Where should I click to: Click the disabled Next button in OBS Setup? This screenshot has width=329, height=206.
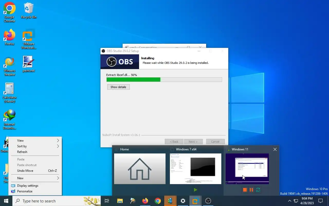tap(193, 142)
